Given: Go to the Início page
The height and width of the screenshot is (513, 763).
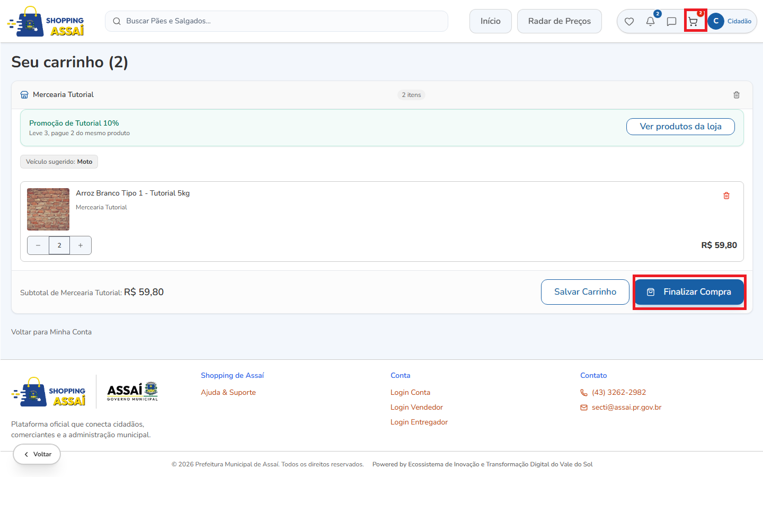Looking at the screenshot, I should tap(491, 21).
